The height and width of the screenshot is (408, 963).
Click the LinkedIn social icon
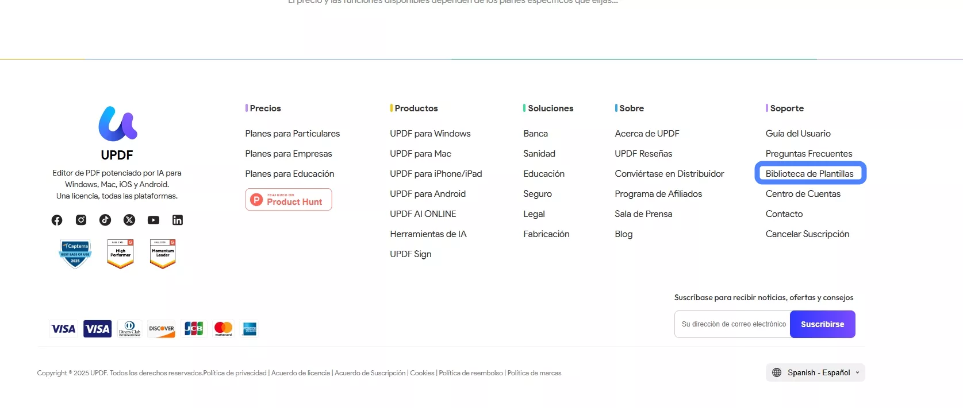[x=178, y=220]
